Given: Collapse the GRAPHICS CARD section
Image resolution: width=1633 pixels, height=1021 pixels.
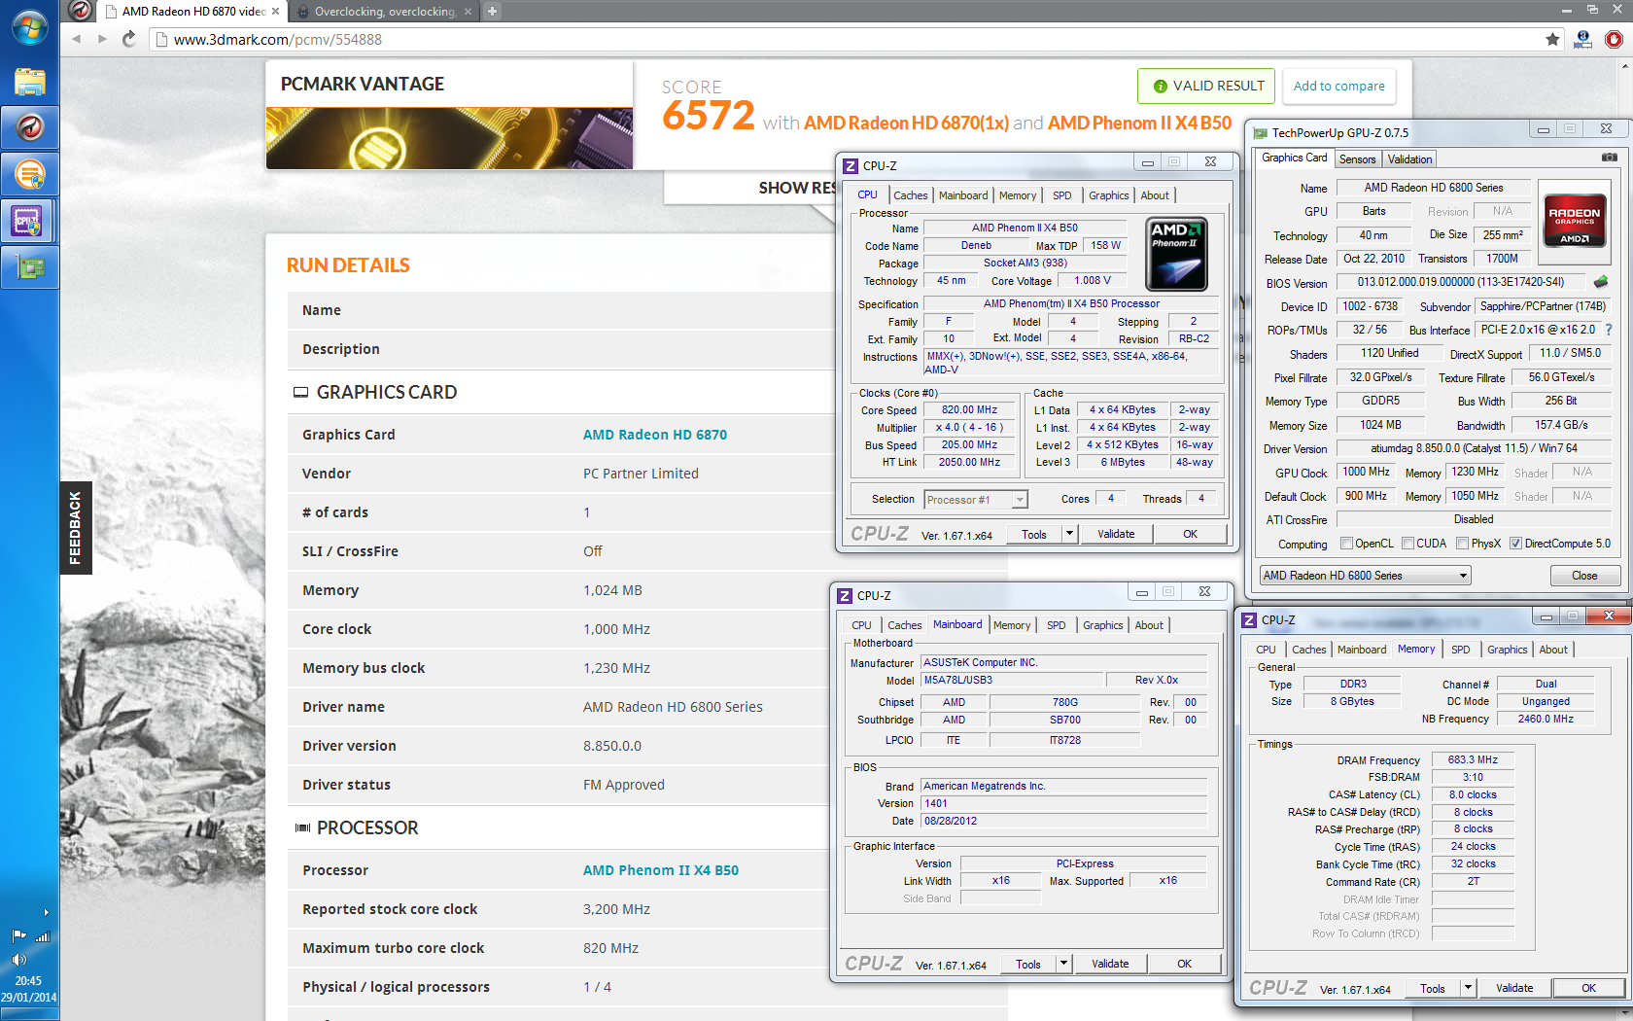Looking at the screenshot, I should click(x=300, y=392).
